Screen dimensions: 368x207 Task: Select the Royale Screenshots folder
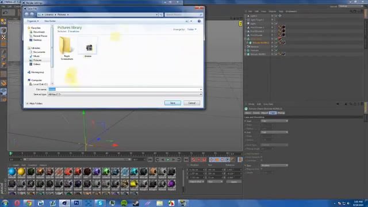[x=67, y=48]
